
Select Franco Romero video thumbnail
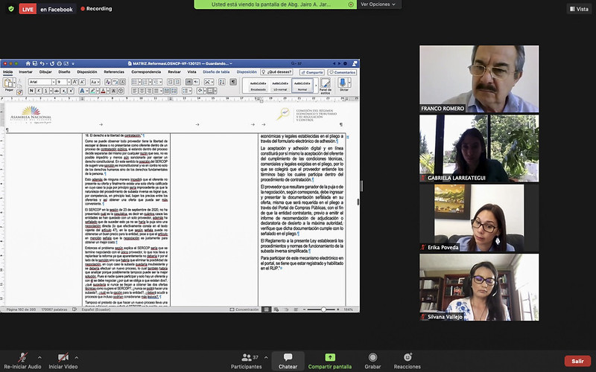tap(479, 79)
